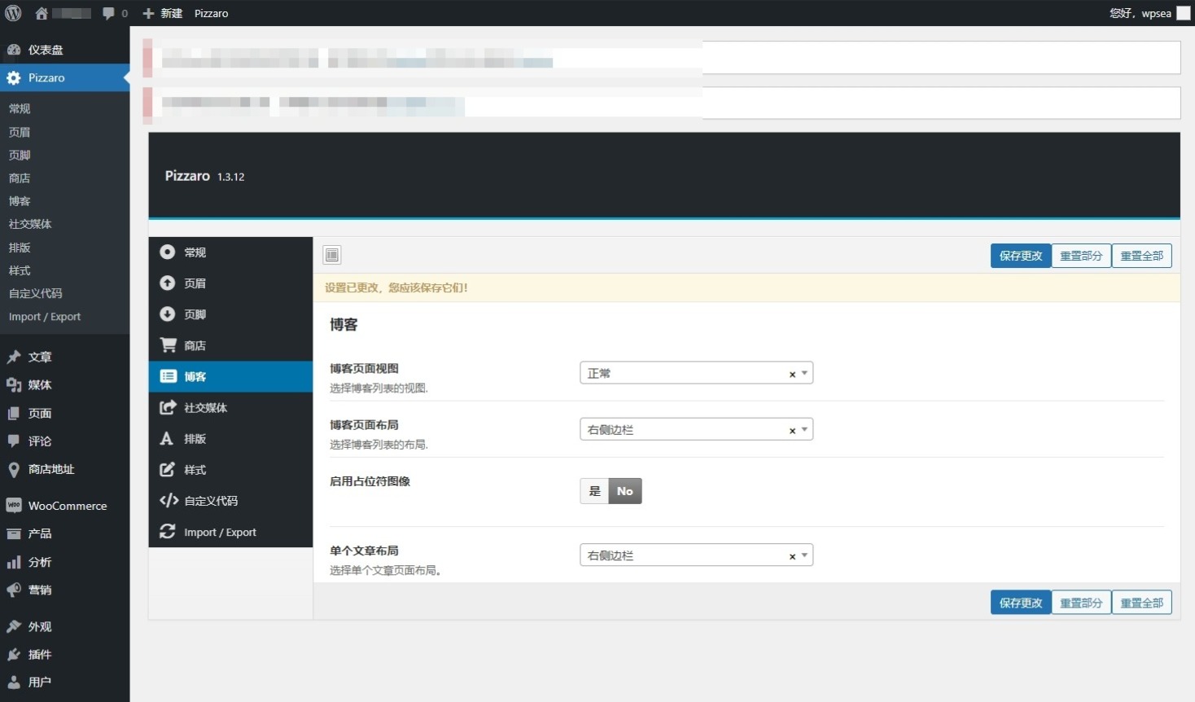Click the bottom 保存更改 button
This screenshot has width=1195, height=702.
[1021, 603]
